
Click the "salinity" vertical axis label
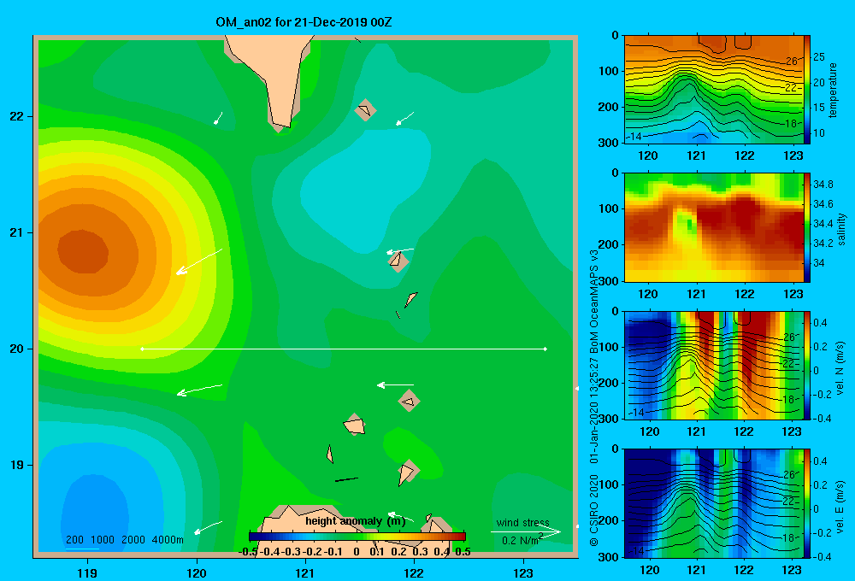pyautogui.click(x=840, y=228)
